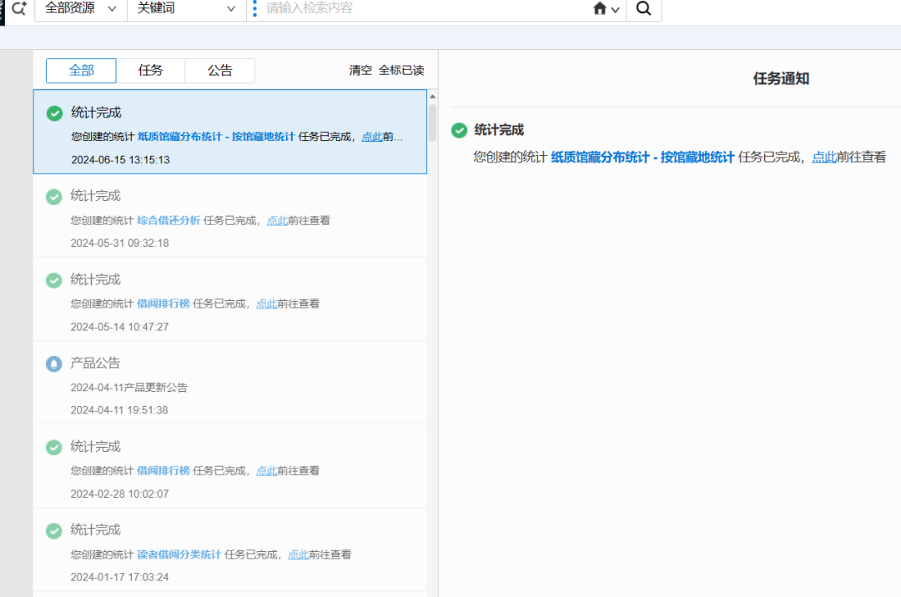The width and height of the screenshot is (901, 597).
Task: Click the refresh icon in the top-left corner
Action: 18,8
